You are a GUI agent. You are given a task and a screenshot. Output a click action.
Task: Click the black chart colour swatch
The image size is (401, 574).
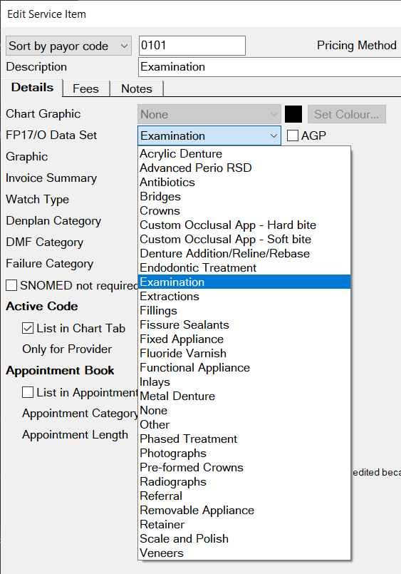(x=293, y=114)
